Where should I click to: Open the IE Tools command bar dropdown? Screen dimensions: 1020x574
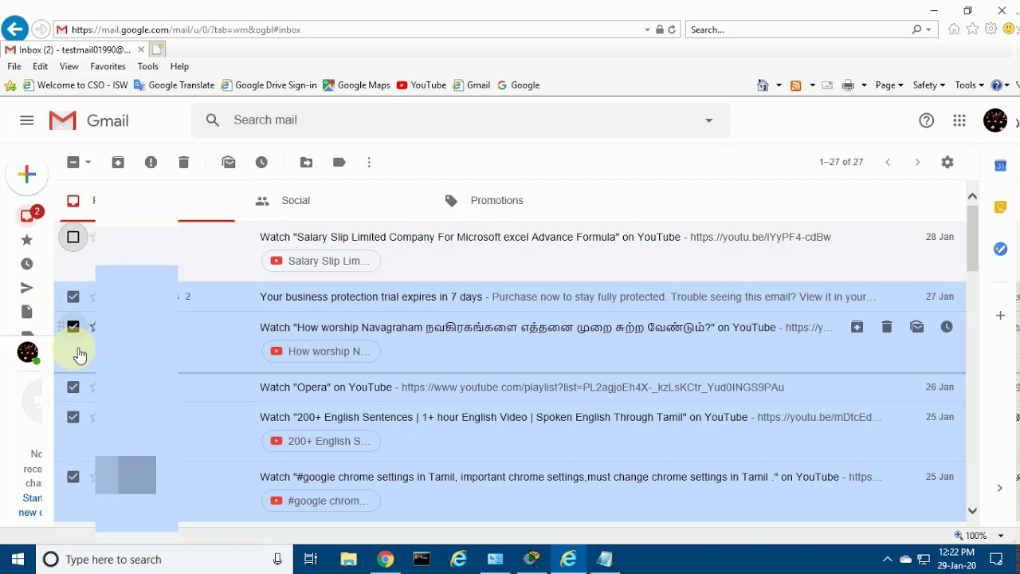point(969,85)
